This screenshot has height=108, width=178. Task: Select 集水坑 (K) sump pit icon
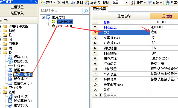coord(10,105)
